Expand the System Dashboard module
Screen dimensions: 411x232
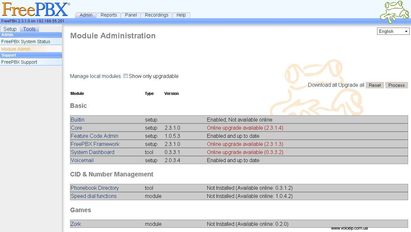coord(93,152)
